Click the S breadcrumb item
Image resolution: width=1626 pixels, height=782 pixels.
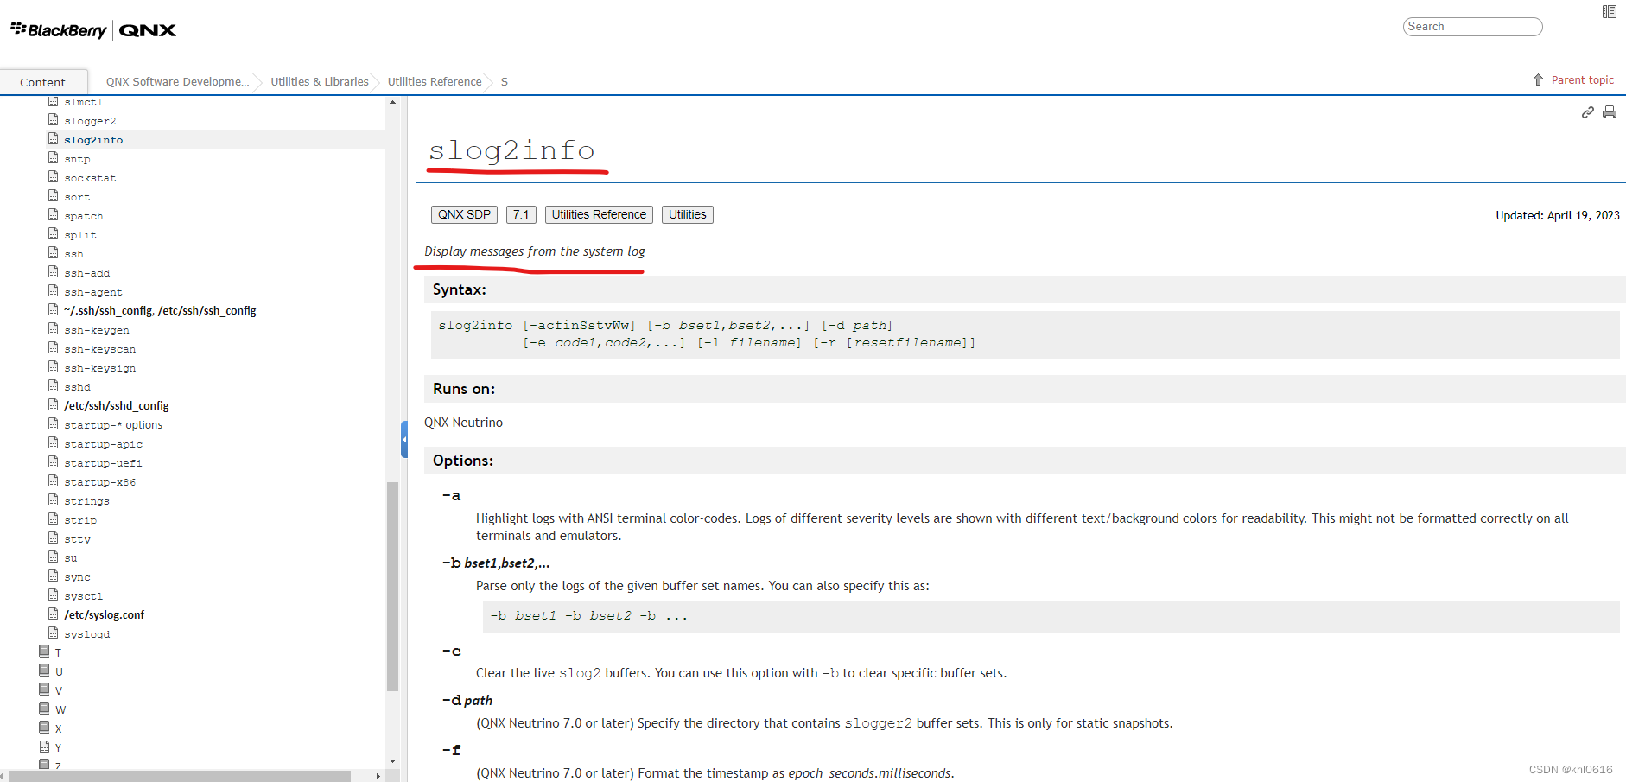pos(505,81)
